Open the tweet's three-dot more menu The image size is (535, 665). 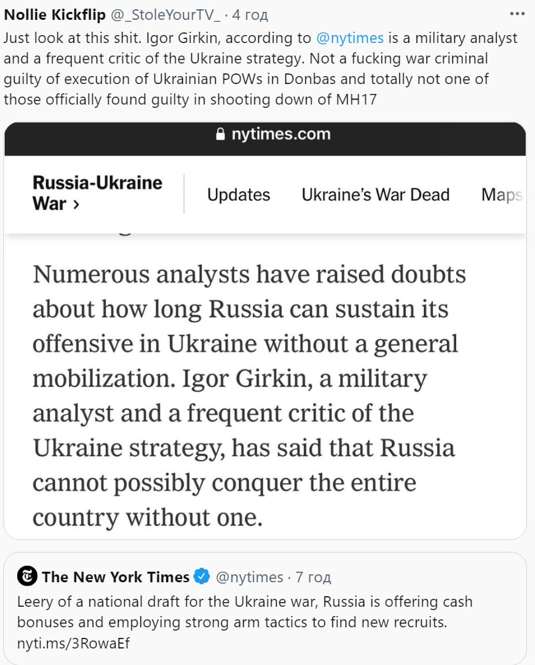(517, 15)
